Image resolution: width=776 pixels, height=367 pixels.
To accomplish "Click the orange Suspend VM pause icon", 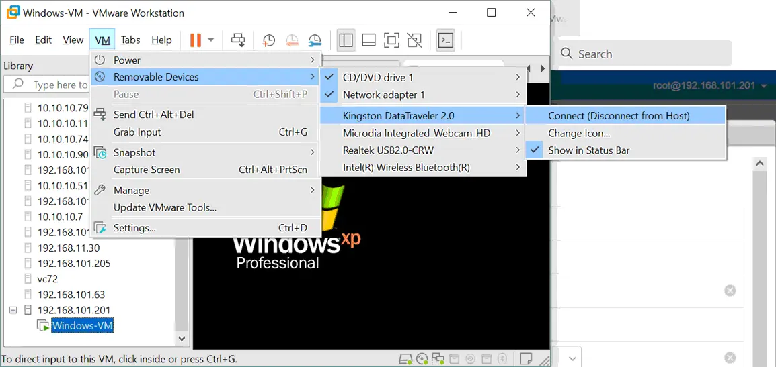I will pos(196,40).
